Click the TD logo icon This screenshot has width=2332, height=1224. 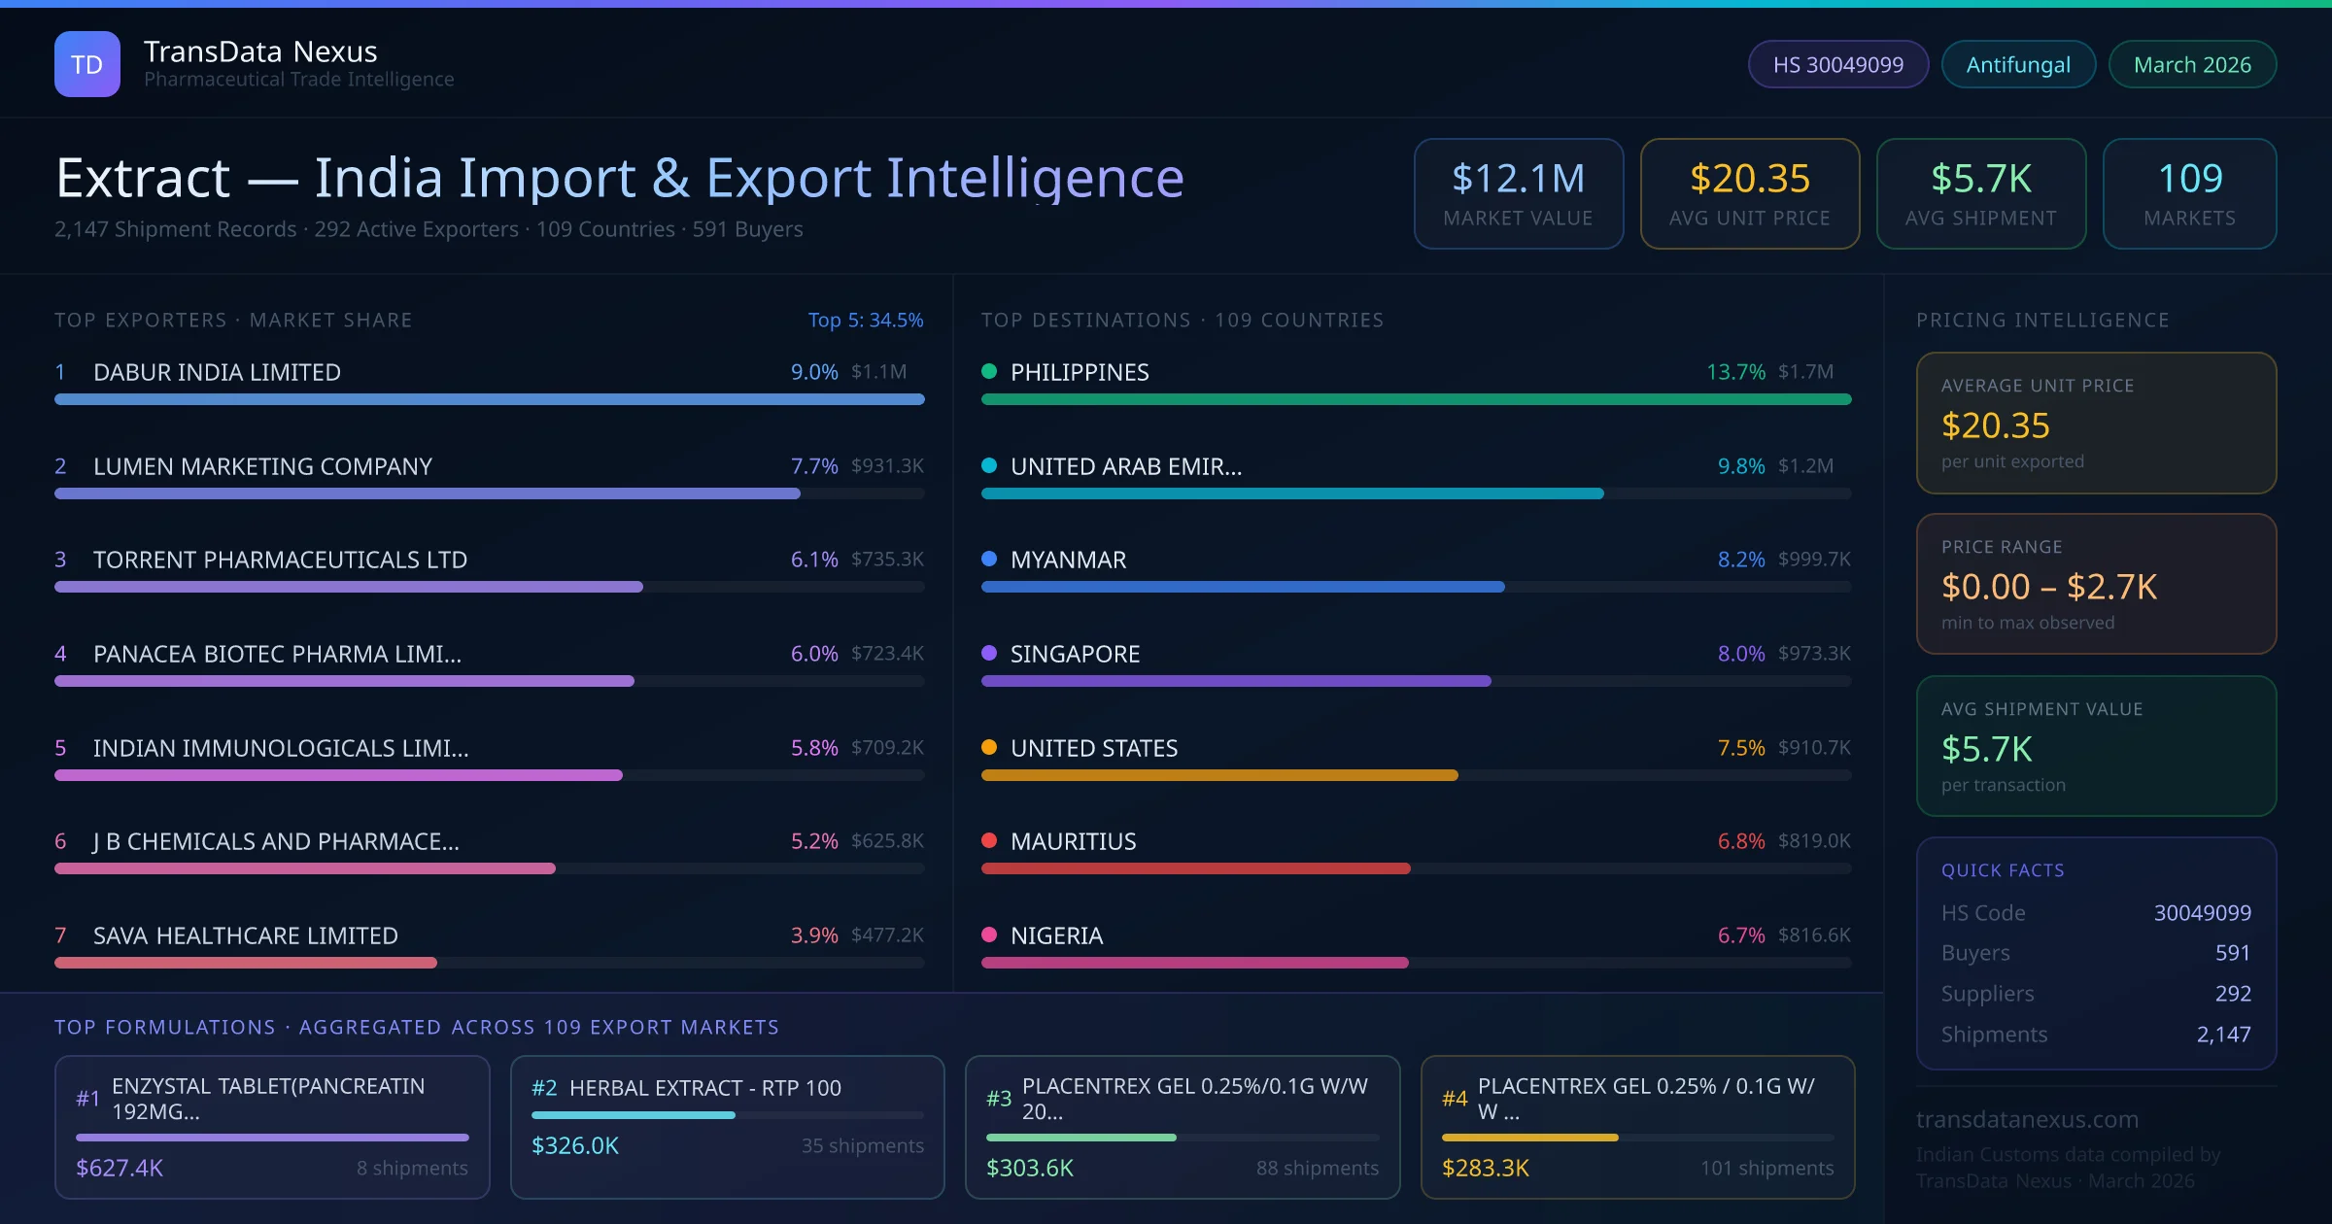(87, 64)
